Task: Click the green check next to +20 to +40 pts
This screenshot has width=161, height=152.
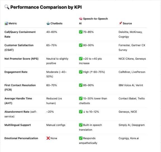Action: (81, 59)
